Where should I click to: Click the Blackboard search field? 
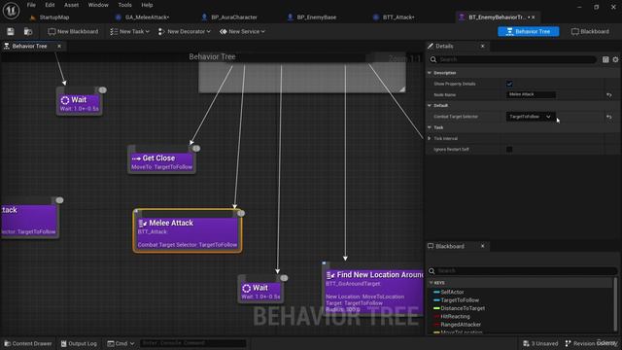[523, 271]
